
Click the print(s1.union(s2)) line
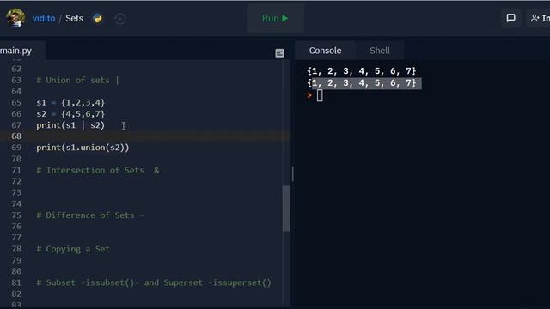[82, 148]
